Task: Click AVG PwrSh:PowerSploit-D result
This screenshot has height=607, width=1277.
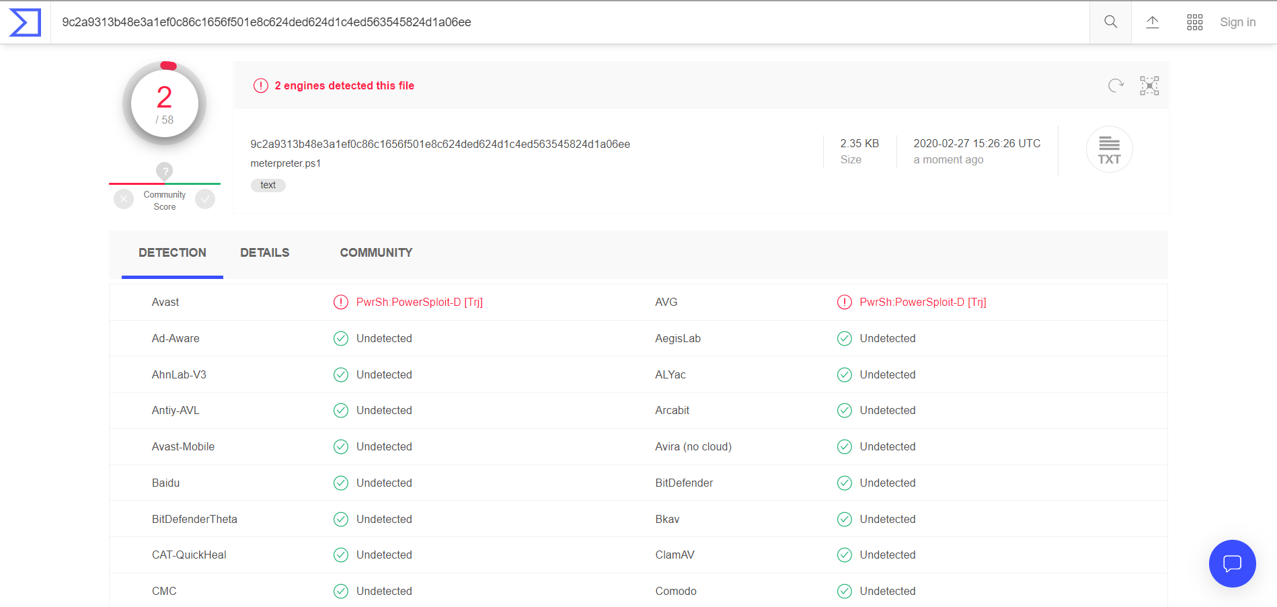Action: [x=923, y=302]
